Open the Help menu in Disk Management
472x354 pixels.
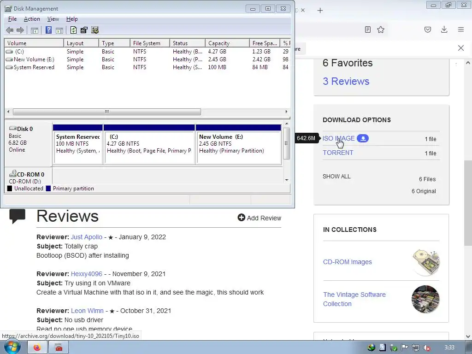pyautogui.click(x=72, y=19)
